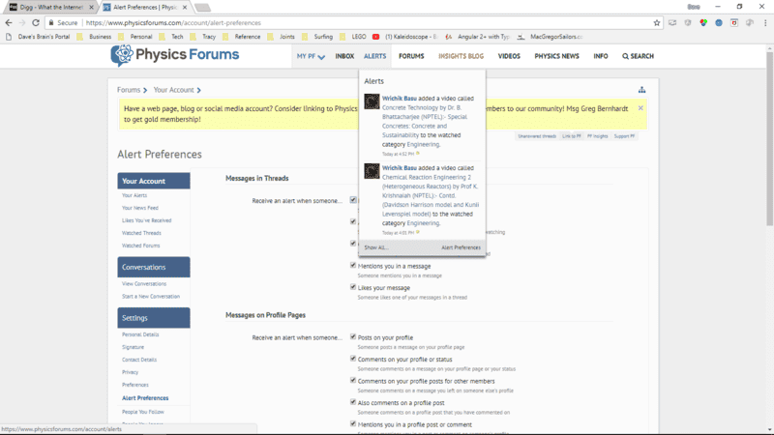Go to the VIDEOS section
The image size is (774, 435).
click(509, 56)
